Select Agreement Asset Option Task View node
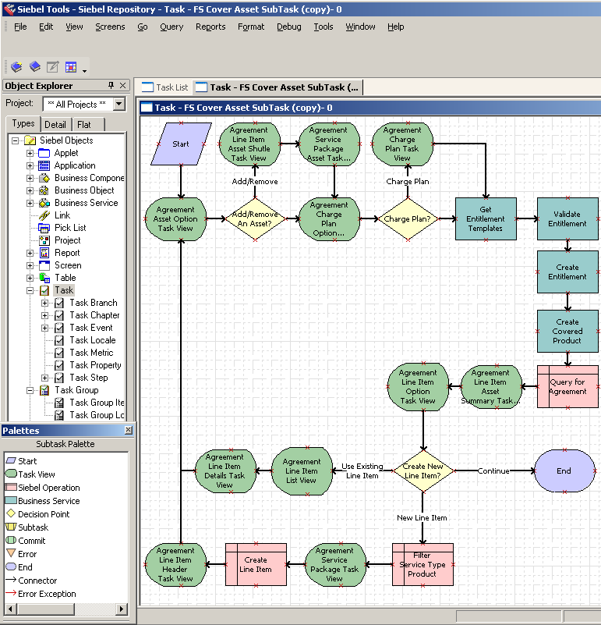Viewport: 601px width, 625px height. [x=175, y=218]
